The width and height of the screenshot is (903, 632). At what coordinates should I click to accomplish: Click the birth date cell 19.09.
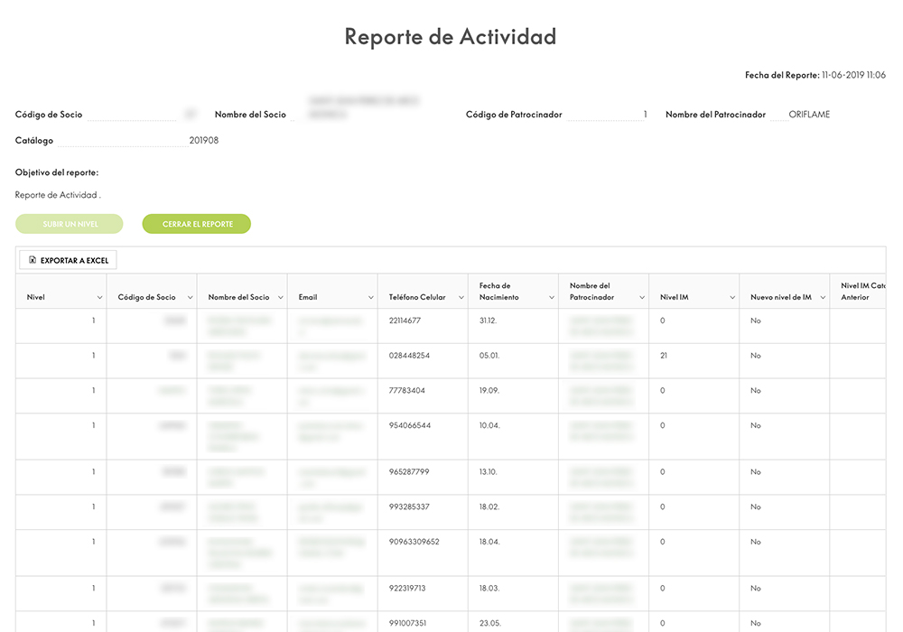point(489,391)
